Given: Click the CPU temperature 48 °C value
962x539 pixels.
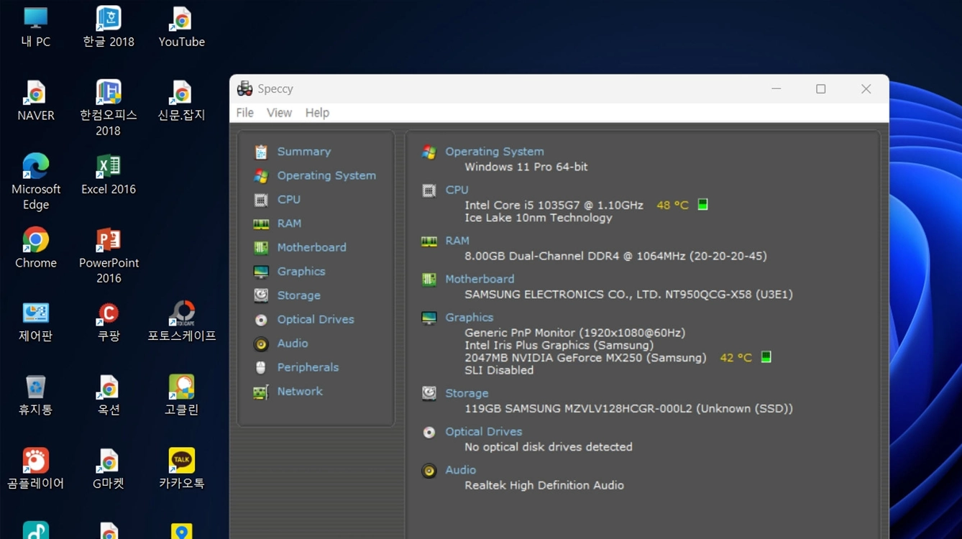Looking at the screenshot, I should pyautogui.click(x=672, y=206).
